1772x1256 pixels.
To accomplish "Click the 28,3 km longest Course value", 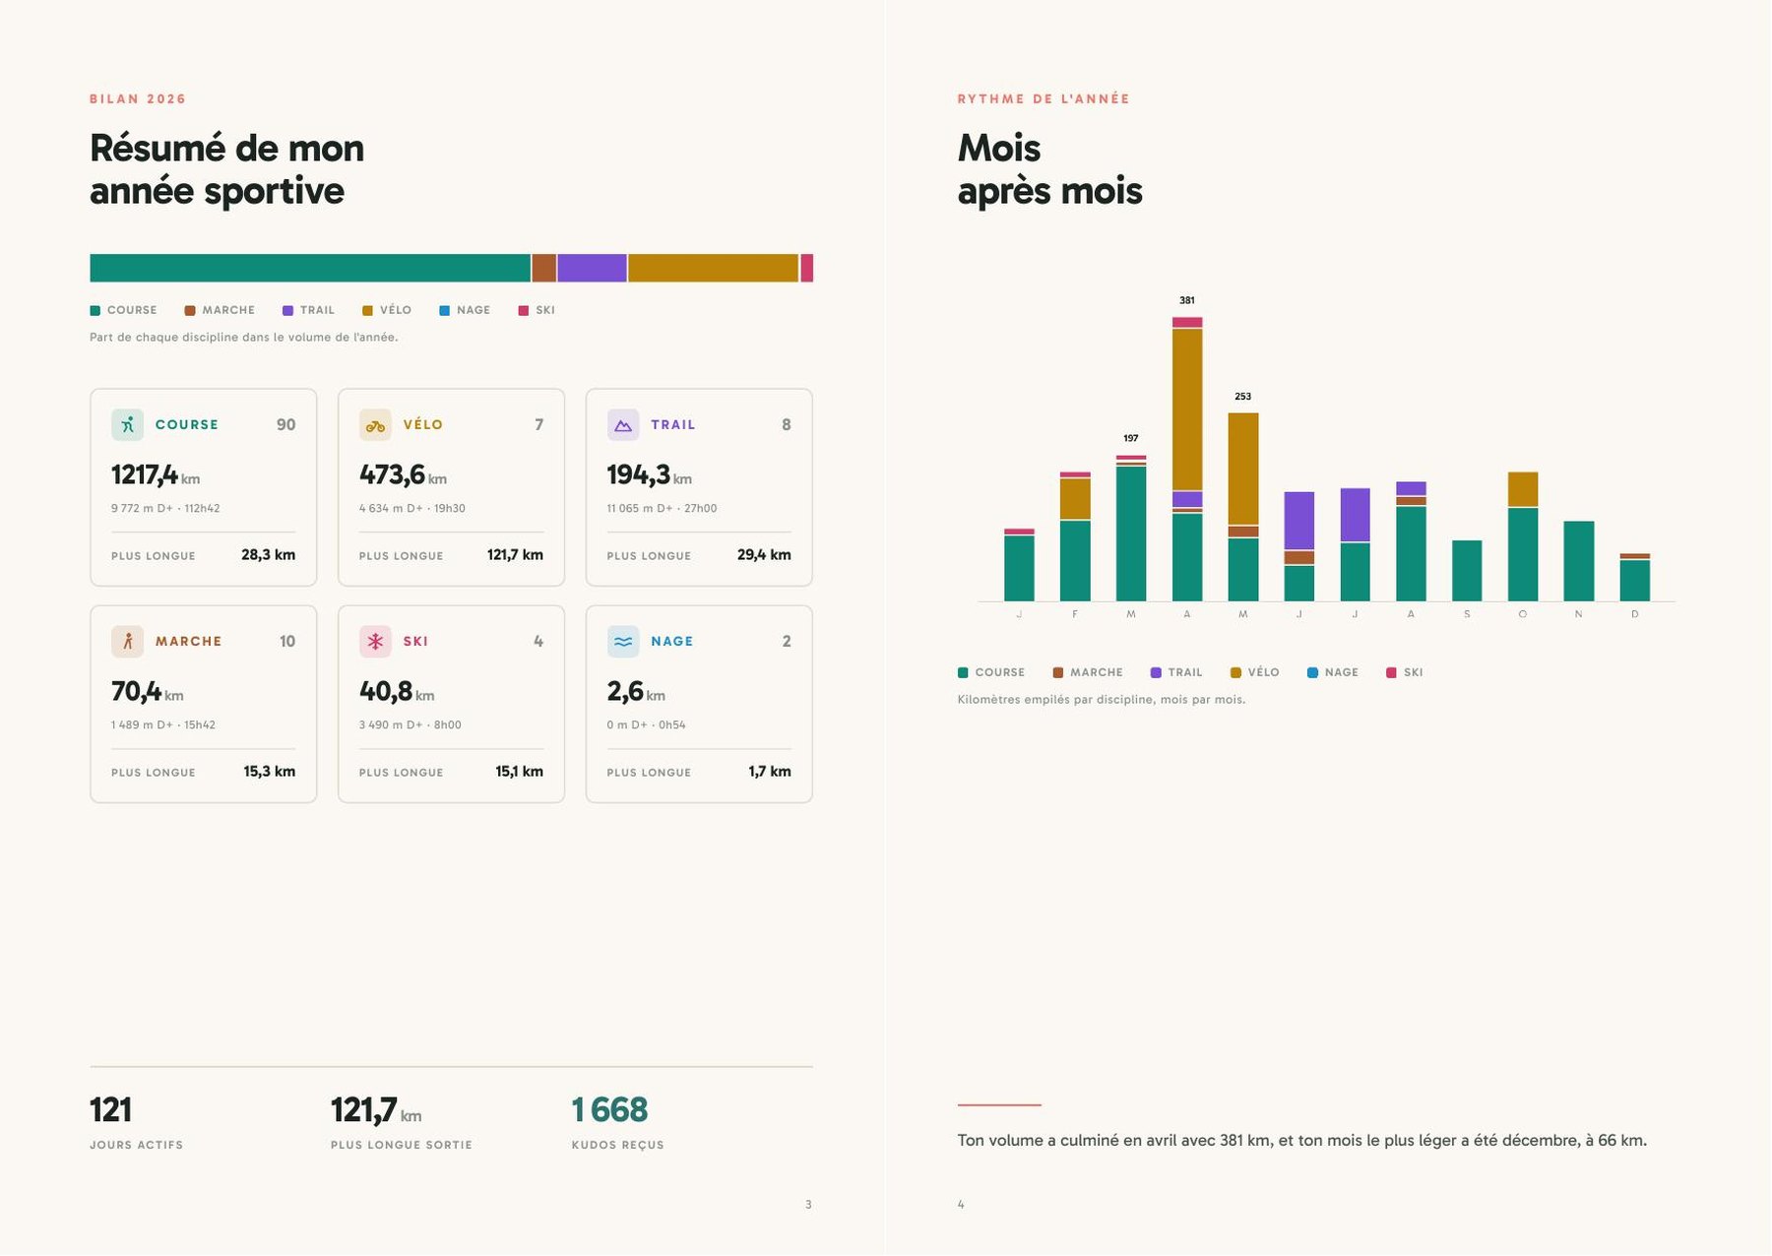I will (x=268, y=555).
